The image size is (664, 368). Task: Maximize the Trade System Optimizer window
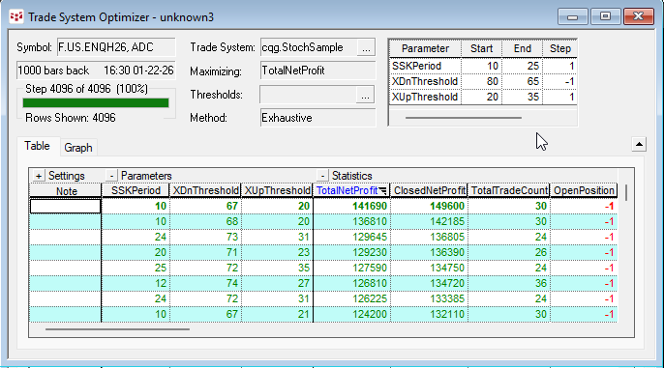click(x=605, y=16)
